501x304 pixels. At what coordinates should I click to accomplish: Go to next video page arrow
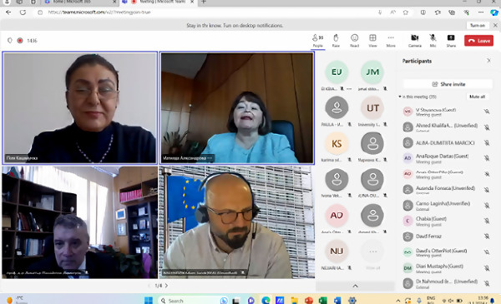tap(166, 286)
